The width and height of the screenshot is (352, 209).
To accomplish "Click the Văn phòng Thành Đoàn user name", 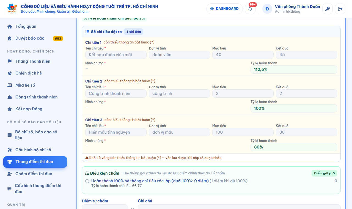I will 298,7.
